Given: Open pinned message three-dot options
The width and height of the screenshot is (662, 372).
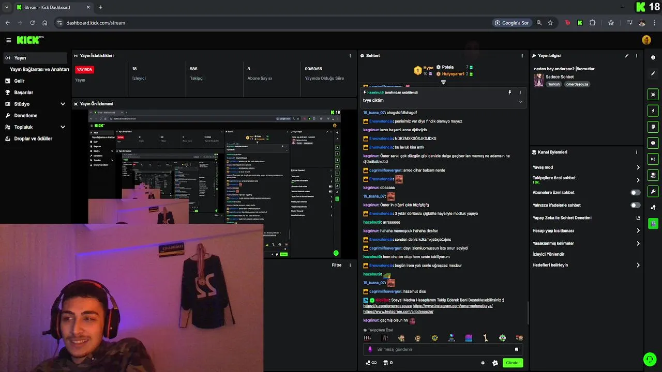Looking at the screenshot, I should coord(521,92).
